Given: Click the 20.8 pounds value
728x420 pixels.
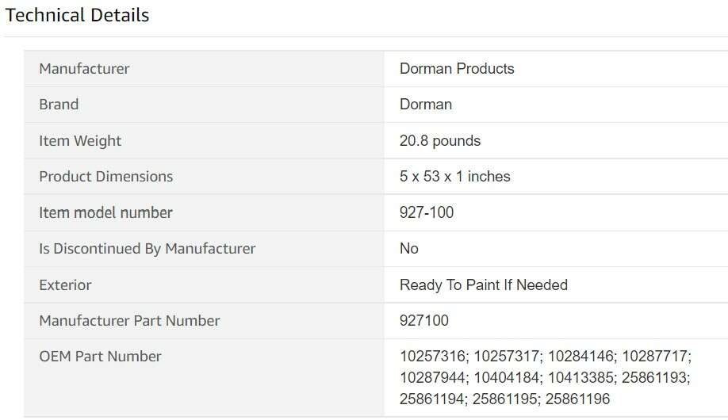Looking at the screenshot, I should tap(440, 141).
